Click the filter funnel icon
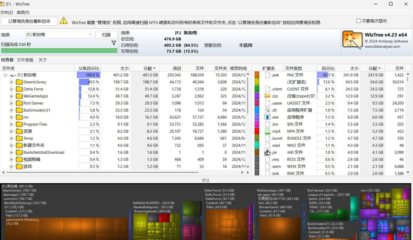 (x=114, y=43)
